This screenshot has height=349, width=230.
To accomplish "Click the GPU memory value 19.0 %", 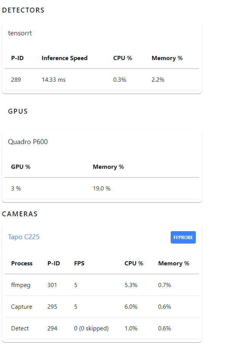I will [x=100, y=188].
